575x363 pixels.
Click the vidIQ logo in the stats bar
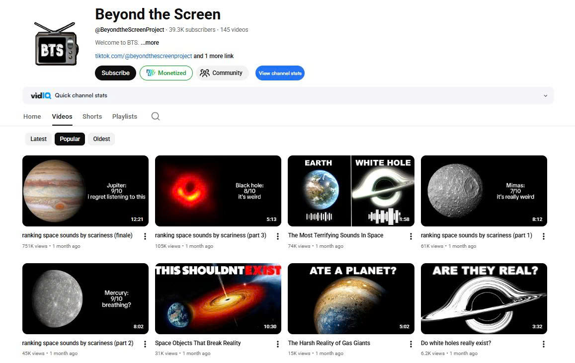pyautogui.click(x=41, y=95)
